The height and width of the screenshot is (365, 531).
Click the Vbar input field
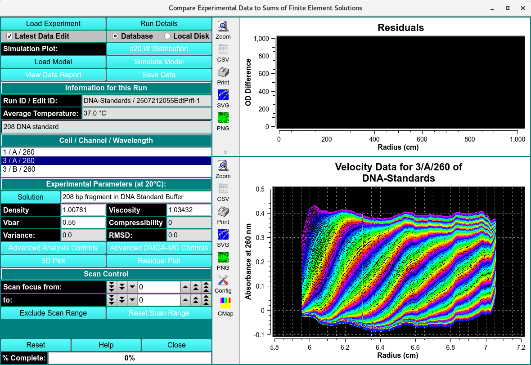pos(83,223)
